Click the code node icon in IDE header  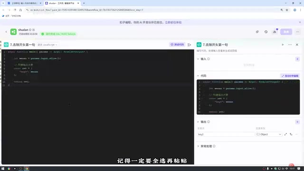click(x=6, y=45)
